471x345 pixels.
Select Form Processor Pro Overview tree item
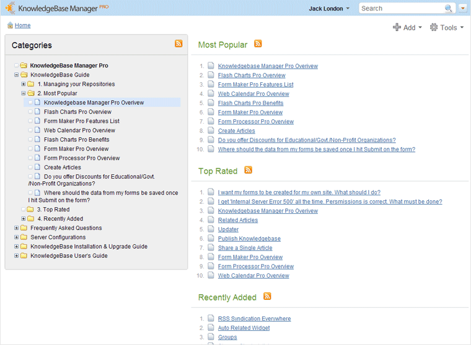point(82,158)
